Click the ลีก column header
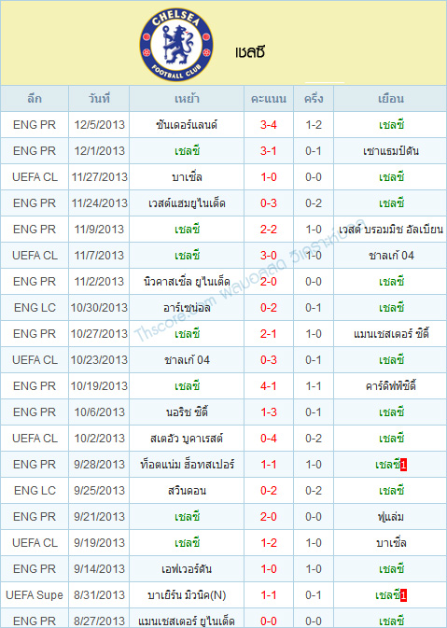Image resolution: width=447 pixels, height=628 pixels. pos(35,99)
